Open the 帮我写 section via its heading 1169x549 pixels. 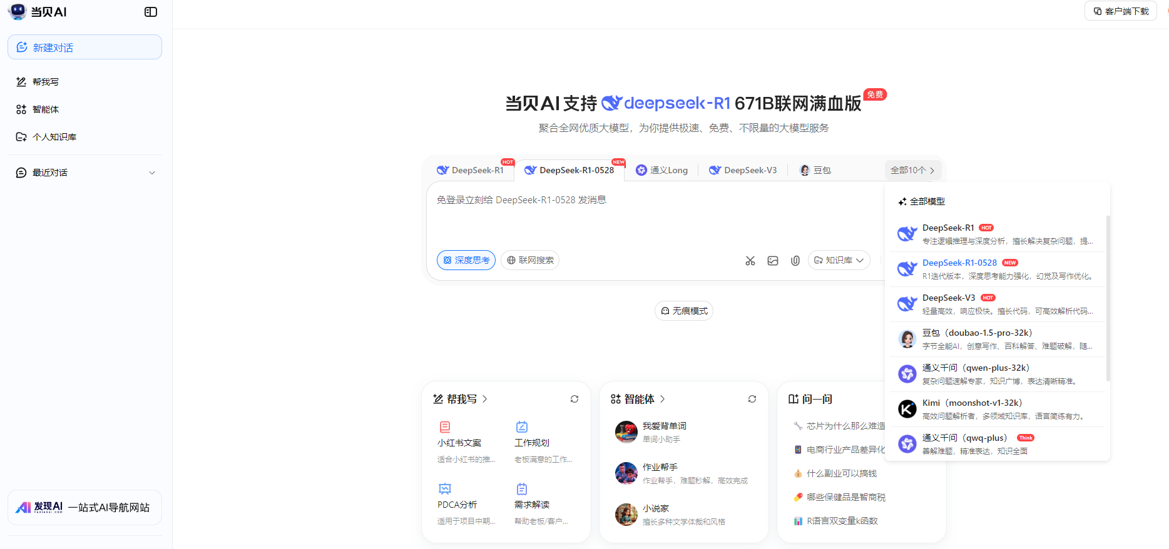click(461, 399)
